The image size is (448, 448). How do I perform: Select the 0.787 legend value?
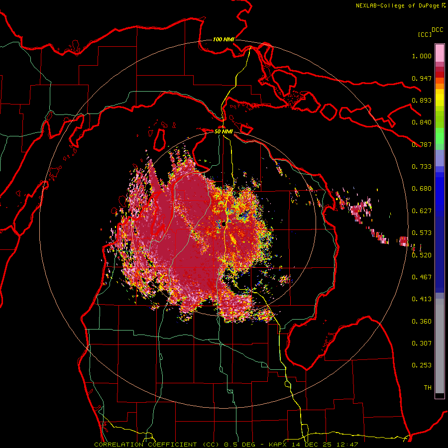click(422, 144)
